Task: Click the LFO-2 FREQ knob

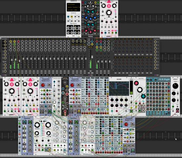Action: point(175,86)
